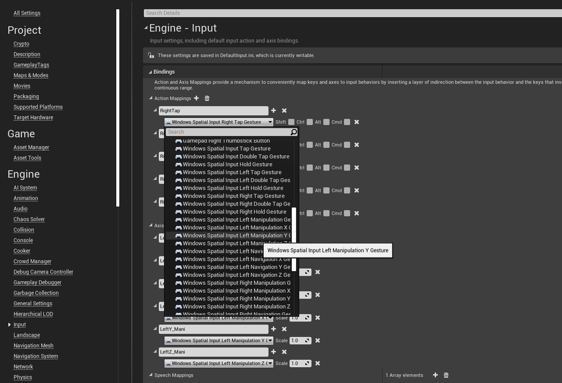This screenshot has height=383, width=562.
Task: Go to Collision engine settings
Action: 24,230
